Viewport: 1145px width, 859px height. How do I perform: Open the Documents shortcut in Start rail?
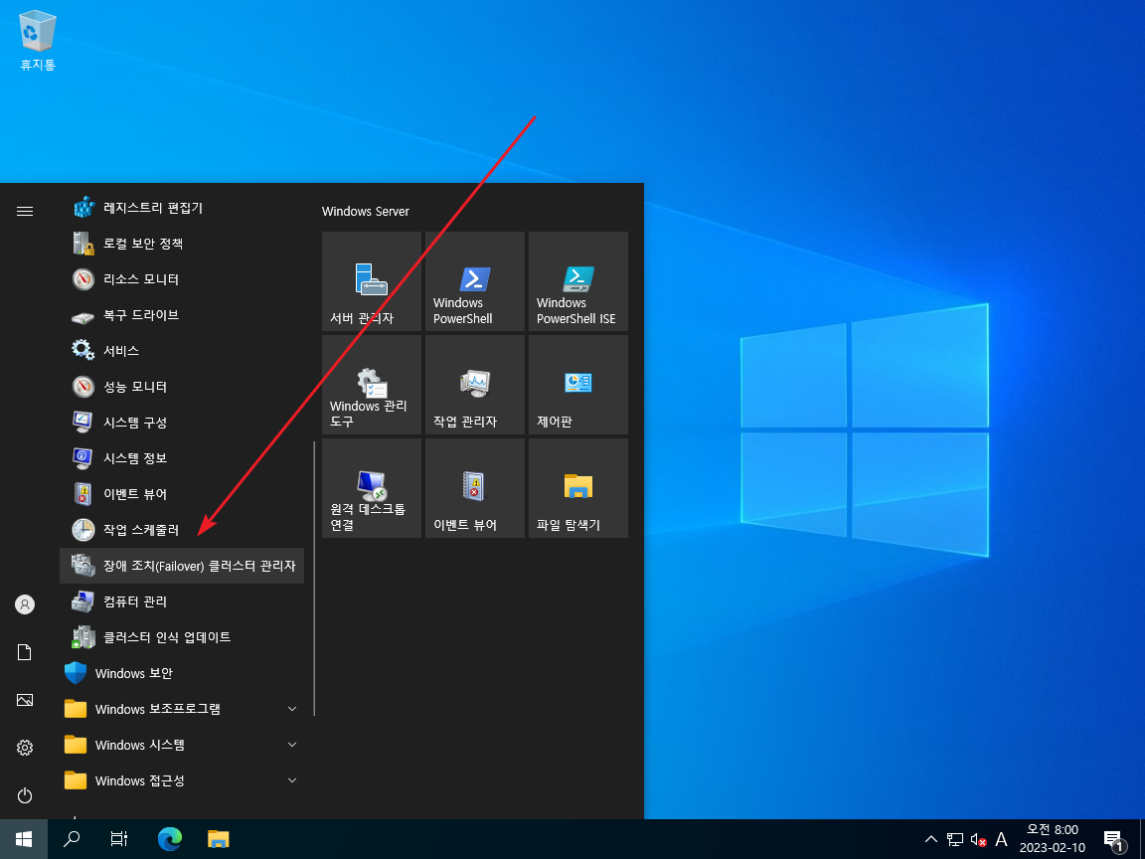25,652
